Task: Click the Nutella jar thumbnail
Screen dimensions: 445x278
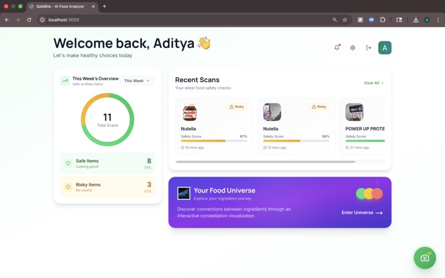Action: [x=190, y=112]
